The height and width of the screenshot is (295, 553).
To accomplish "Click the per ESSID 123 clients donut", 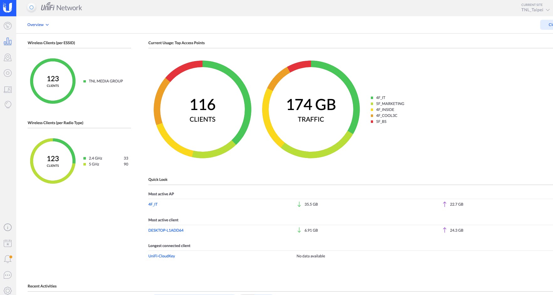I will click(x=53, y=81).
